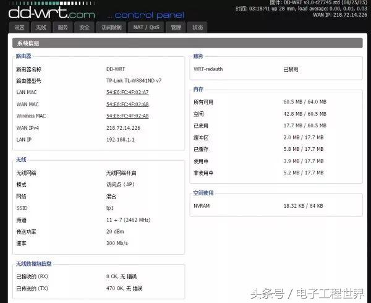The height and width of the screenshot is (303, 371).
Task: Click the rate value 300 Mb/s
Action: pyautogui.click(x=117, y=243)
